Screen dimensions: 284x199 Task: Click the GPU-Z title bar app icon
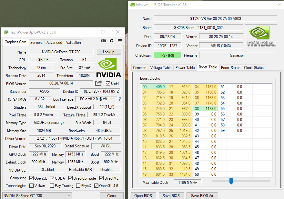click(x=6, y=32)
